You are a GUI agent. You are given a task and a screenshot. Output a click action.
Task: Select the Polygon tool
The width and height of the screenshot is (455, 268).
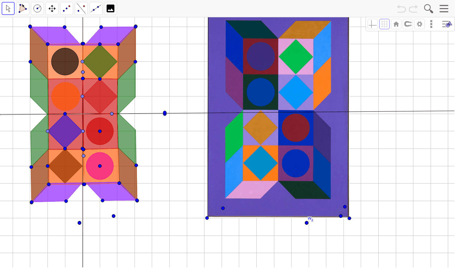point(23,8)
